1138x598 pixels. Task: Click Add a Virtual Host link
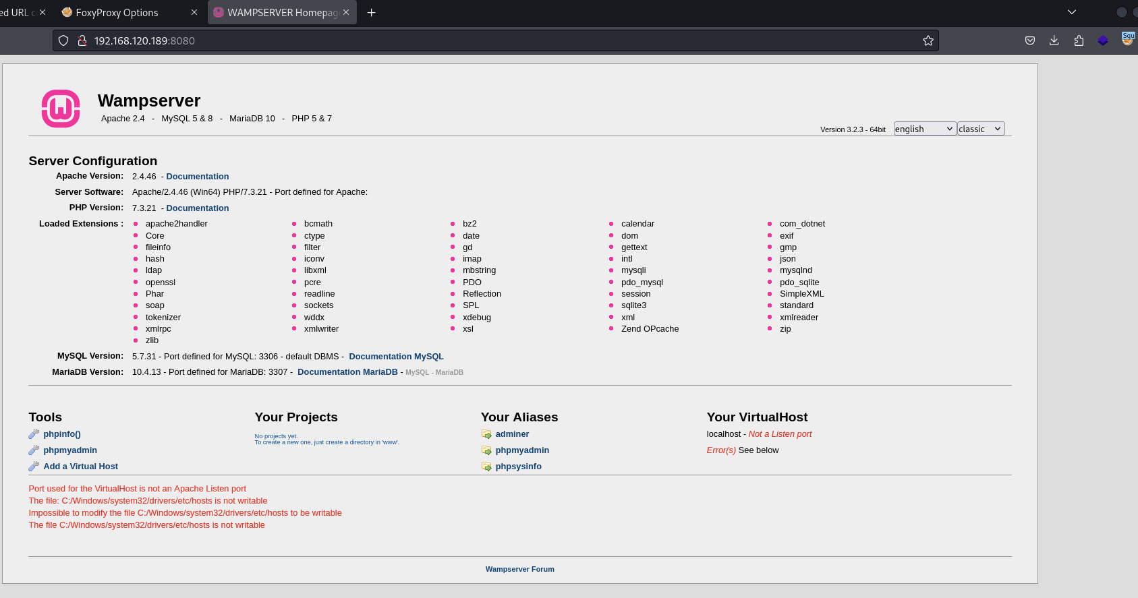coord(80,467)
